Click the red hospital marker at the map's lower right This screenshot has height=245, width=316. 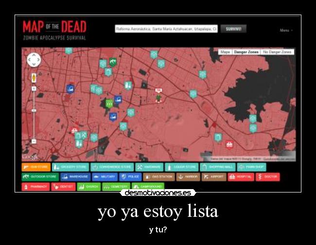(229, 144)
